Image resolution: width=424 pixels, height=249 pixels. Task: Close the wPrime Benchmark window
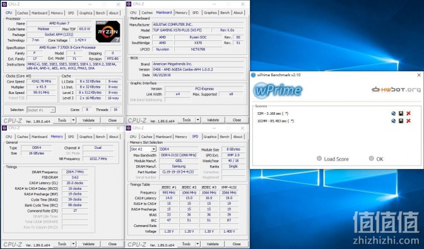click(x=418, y=75)
